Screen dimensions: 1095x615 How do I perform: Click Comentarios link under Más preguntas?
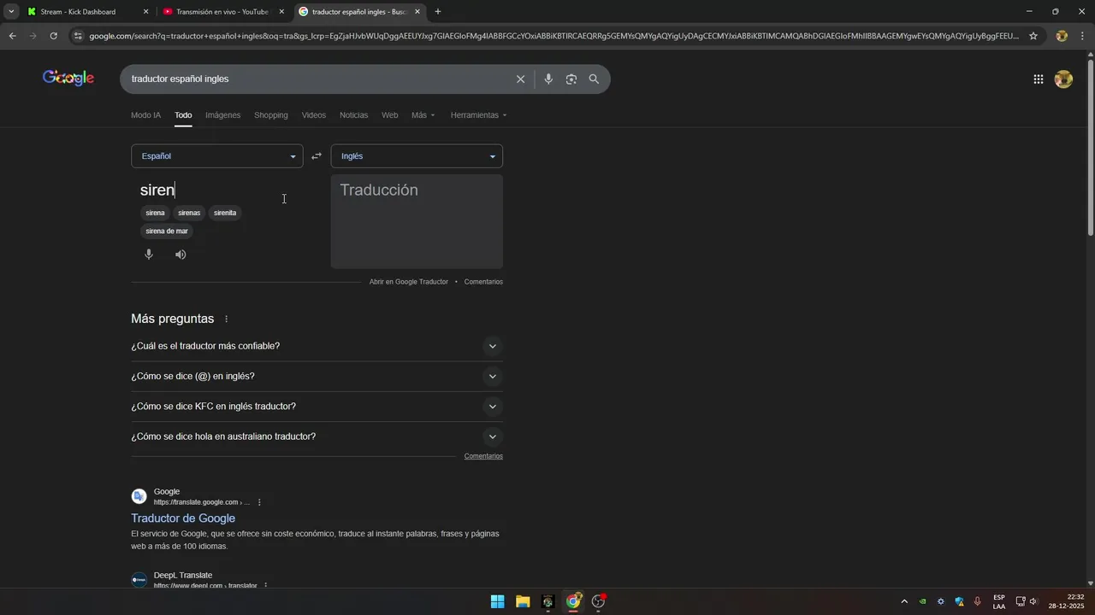pos(483,456)
